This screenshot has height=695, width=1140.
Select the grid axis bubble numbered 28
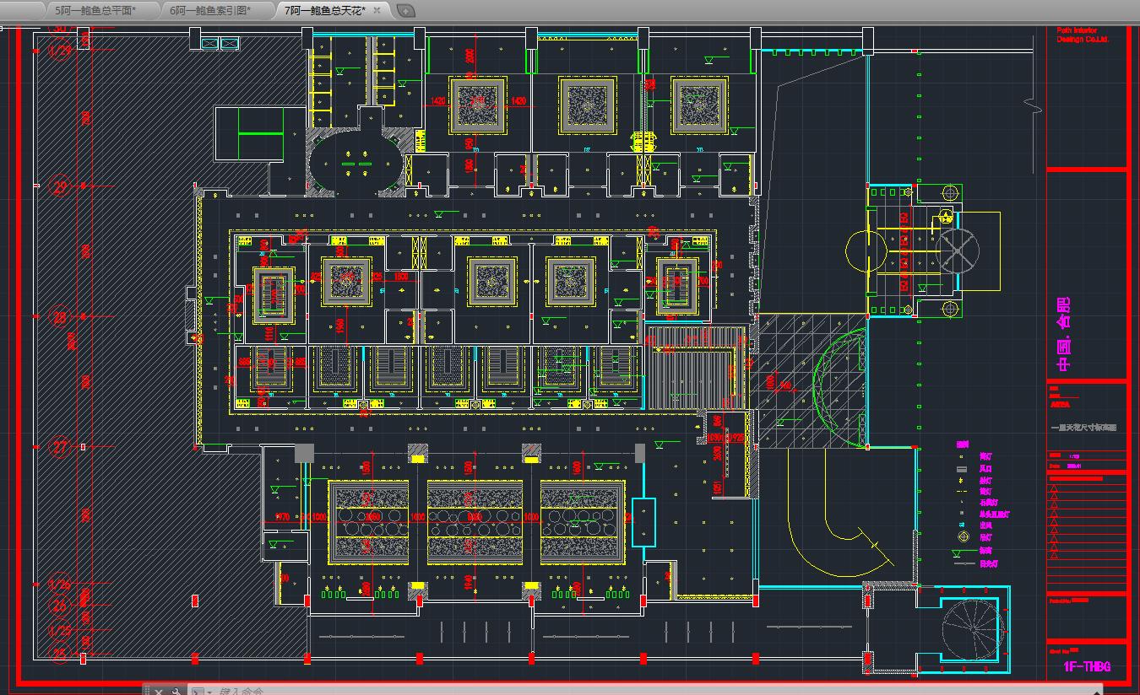(60, 317)
